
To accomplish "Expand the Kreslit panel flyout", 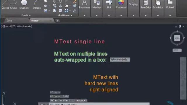I will pyautogui.click(x=26, y=15).
